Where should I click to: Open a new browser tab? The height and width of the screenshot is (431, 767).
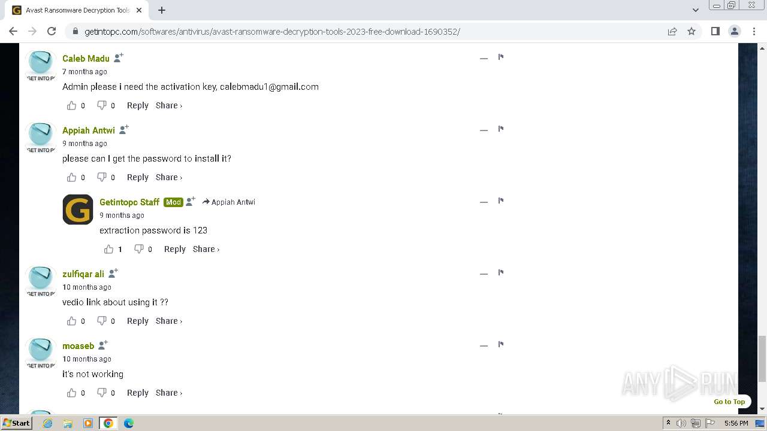[x=162, y=10]
